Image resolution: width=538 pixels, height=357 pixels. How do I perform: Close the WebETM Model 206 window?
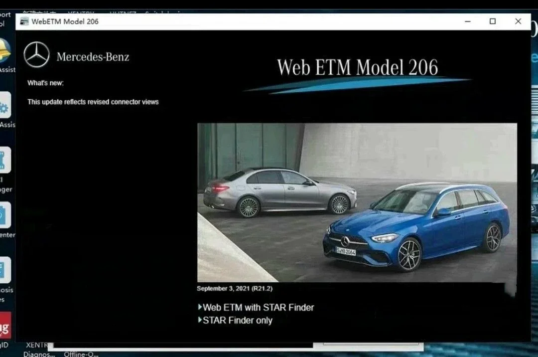[518, 21]
